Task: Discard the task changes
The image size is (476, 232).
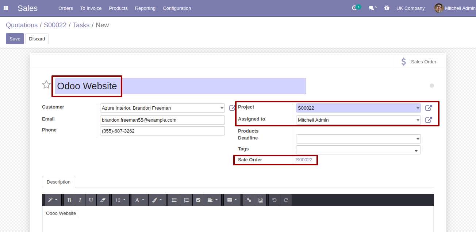Action: tap(37, 39)
